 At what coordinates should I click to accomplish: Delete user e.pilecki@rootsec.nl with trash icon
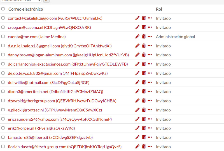144,110
